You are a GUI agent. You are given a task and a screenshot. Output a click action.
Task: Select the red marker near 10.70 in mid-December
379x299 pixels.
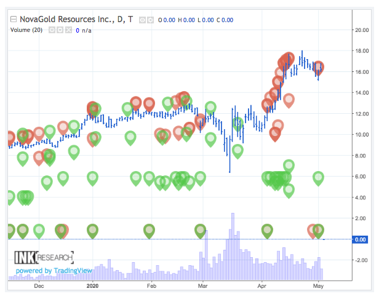[x=63, y=128]
